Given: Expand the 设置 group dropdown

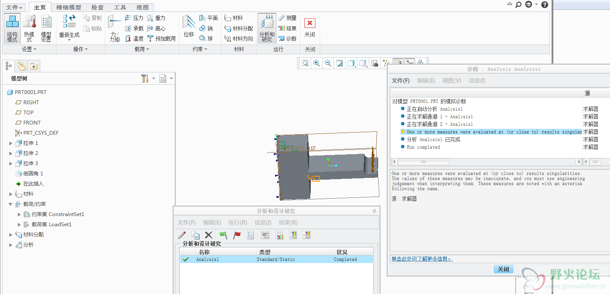Looking at the screenshot, I should coord(29,50).
